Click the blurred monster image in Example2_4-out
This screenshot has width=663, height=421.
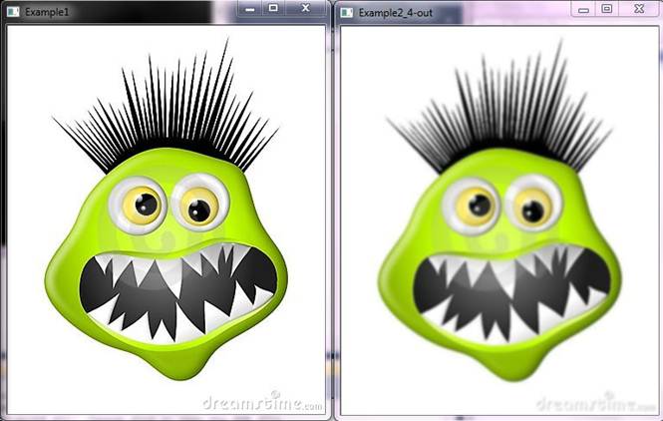pyautogui.click(x=499, y=220)
